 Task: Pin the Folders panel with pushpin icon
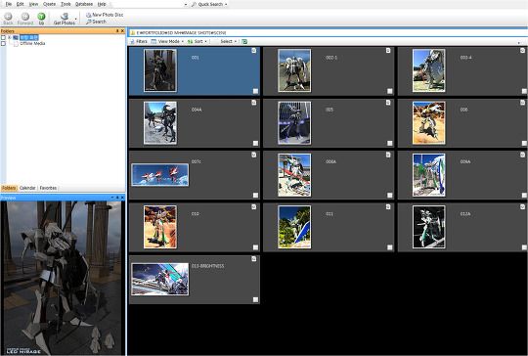pyautogui.click(x=117, y=31)
